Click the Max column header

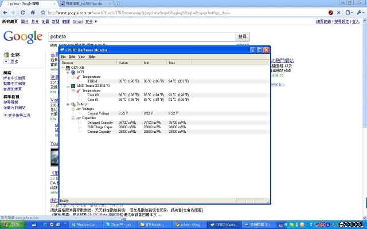pyautogui.click(x=179, y=62)
